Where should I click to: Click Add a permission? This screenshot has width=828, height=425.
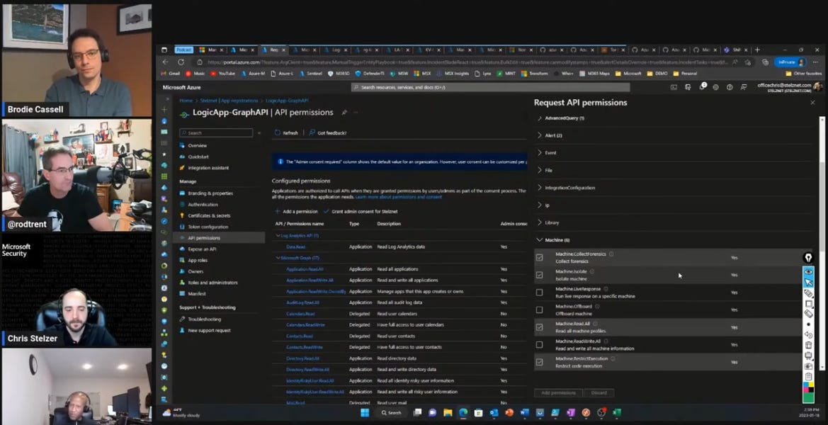(x=296, y=212)
